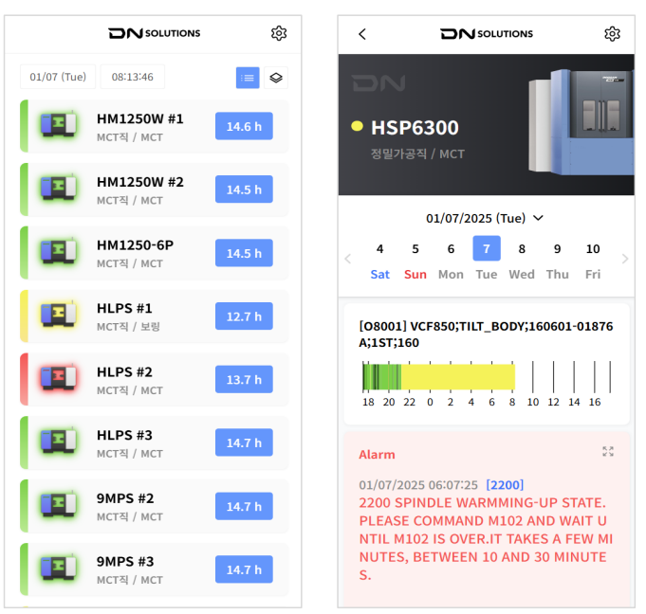
Task: Switch to list view layout
Action: point(248,78)
